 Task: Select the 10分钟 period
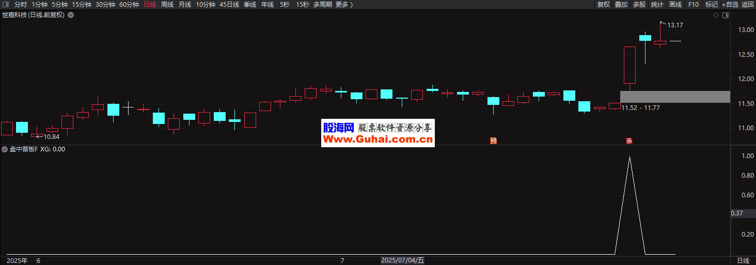click(x=206, y=5)
